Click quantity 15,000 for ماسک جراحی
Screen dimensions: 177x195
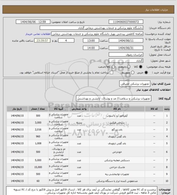(38, 167)
